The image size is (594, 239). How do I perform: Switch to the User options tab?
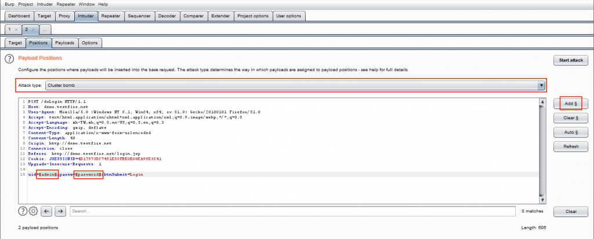tap(289, 16)
